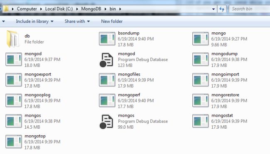This screenshot has height=154, width=270.
Task: Select the mongod Program Debug Database icon
Action: 106,60
